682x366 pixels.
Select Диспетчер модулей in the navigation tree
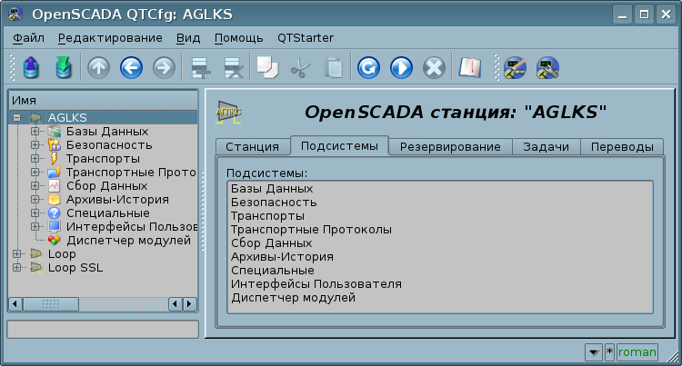(128, 241)
